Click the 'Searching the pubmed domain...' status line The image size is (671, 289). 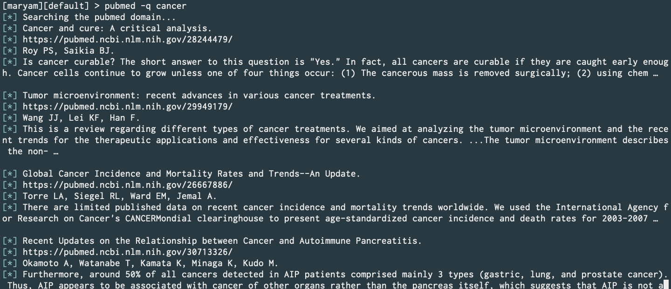[x=99, y=17]
